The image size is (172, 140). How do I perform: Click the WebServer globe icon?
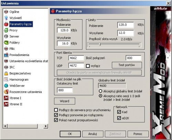[x=6, y=86]
